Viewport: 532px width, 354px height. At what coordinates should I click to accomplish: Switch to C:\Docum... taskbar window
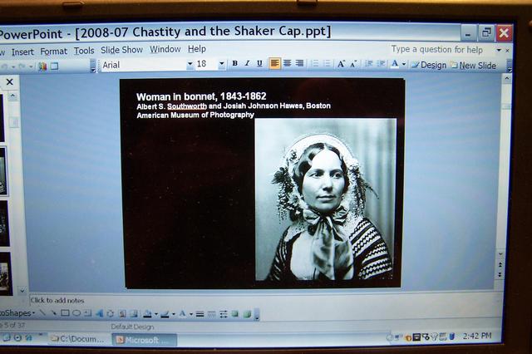click(x=77, y=339)
